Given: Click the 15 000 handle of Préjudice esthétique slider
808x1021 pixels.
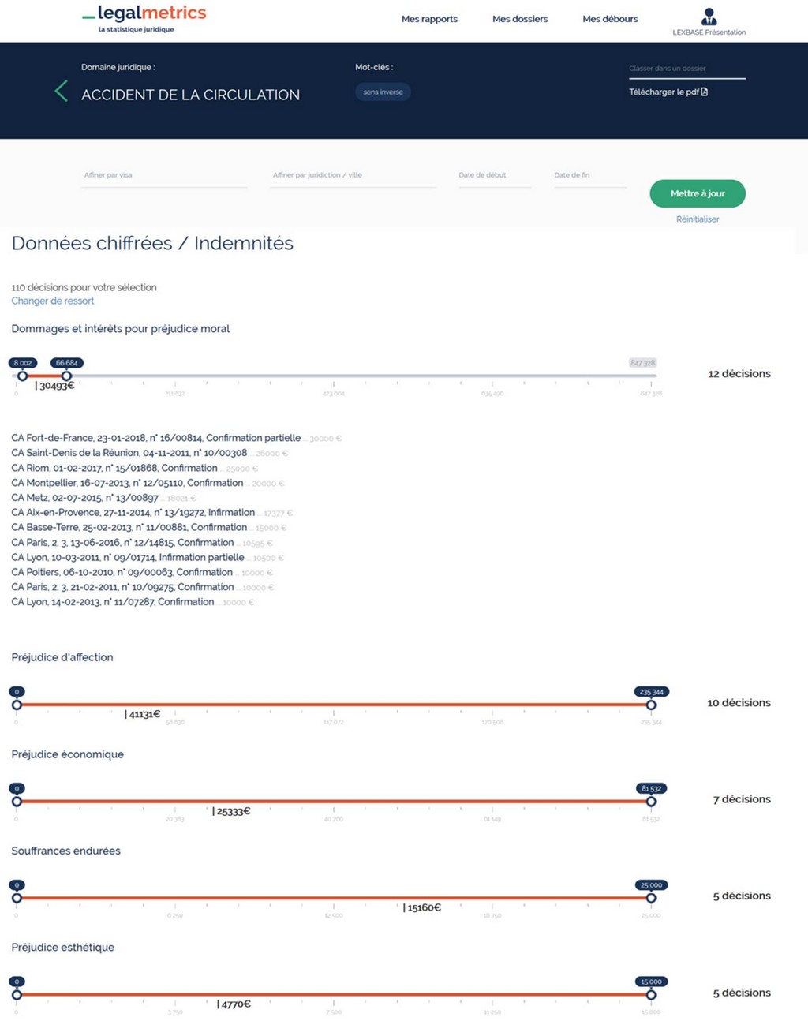Looking at the screenshot, I should pyautogui.click(x=651, y=995).
